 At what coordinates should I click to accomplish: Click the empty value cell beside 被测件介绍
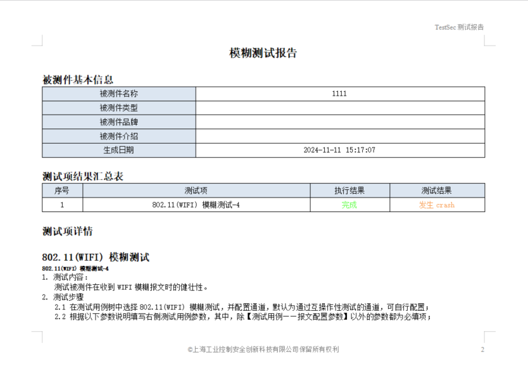click(339, 136)
